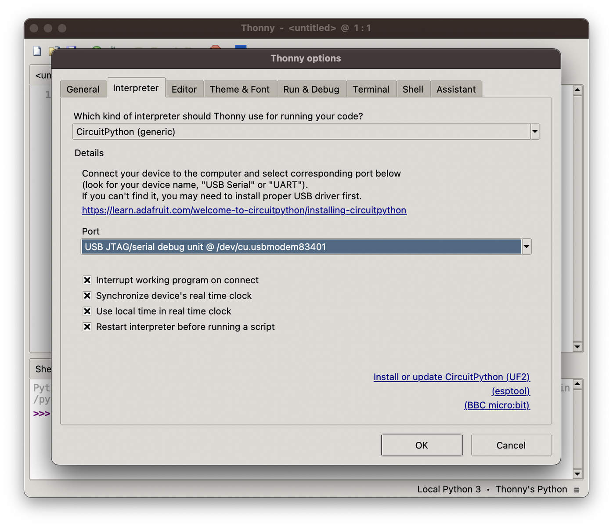The width and height of the screenshot is (613, 527).
Task: Open the Terminal tab
Action: tap(371, 89)
